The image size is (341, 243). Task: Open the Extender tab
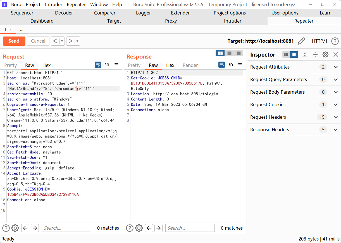(x=180, y=13)
